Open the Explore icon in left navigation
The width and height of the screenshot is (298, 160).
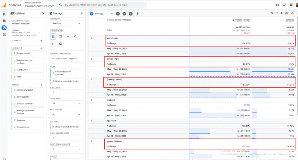(x=4, y=28)
